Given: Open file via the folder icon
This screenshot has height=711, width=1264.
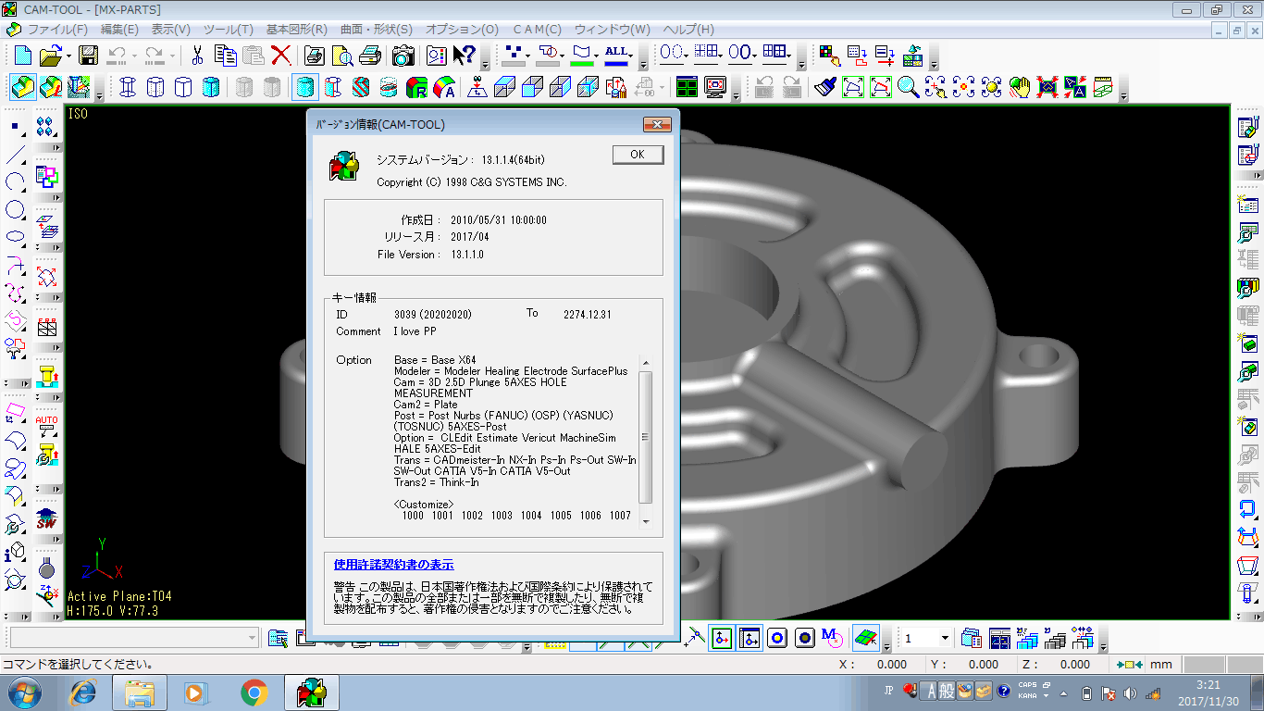Looking at the screenshot, I should 50,56.
